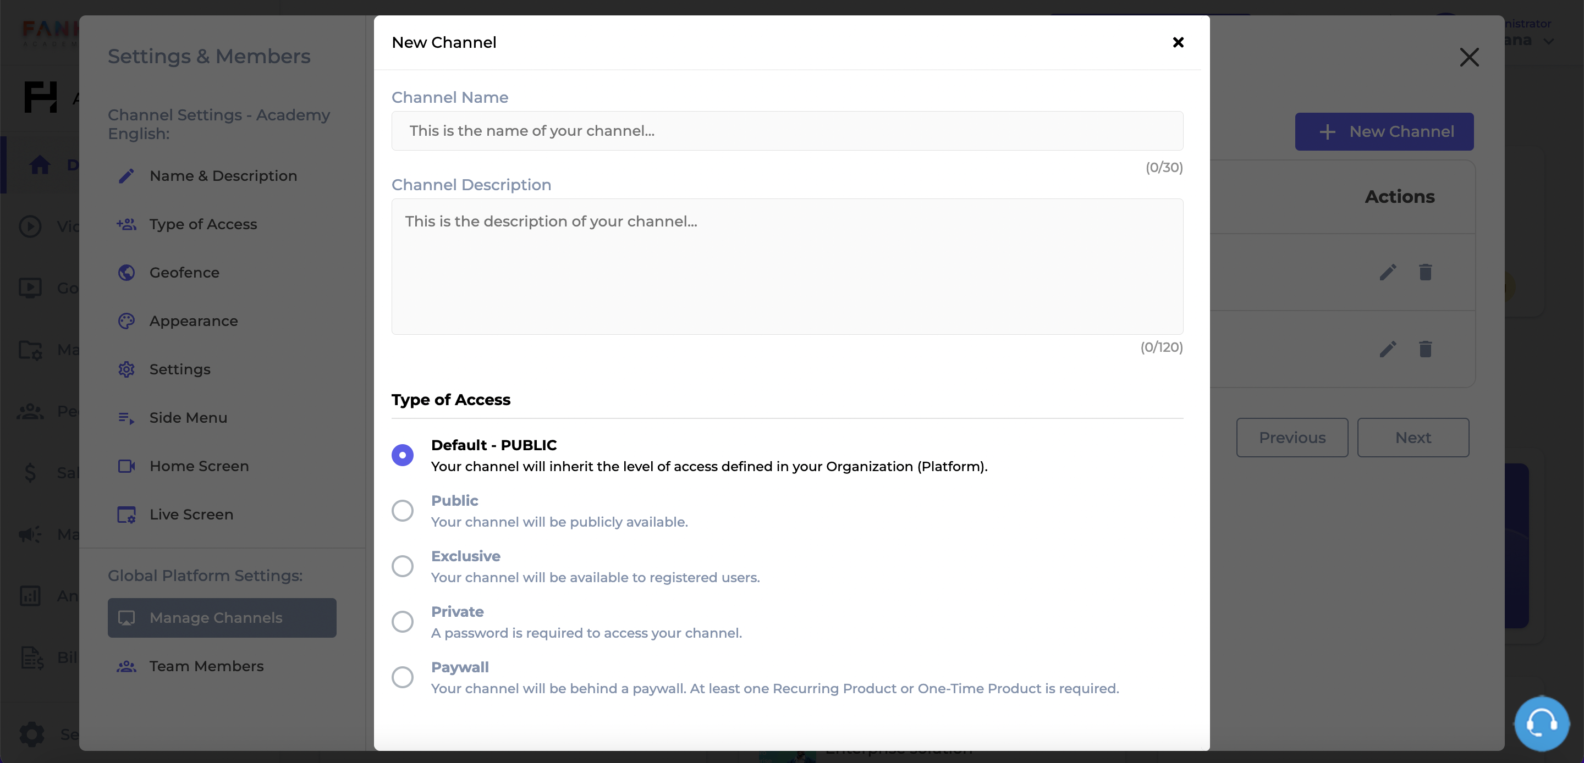Click the pencil icon beside Name & Description
The image size is (1584, 763).
pyautogui.click(x=126, y=176)
